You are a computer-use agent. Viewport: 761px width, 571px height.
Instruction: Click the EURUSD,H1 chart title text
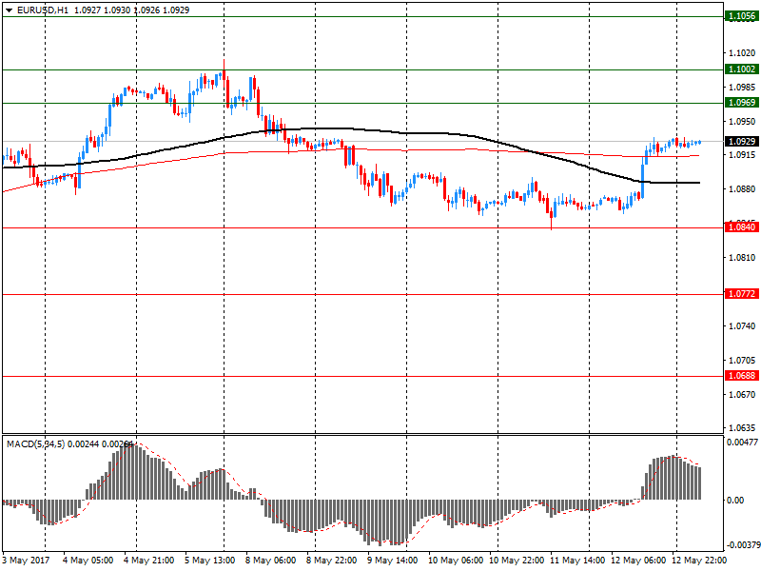pos(42,10)
